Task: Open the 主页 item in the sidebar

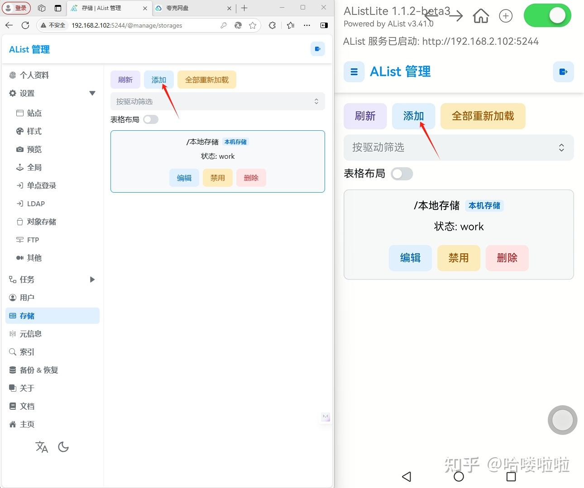Action: pyautogui.click(x=27, y=424)
